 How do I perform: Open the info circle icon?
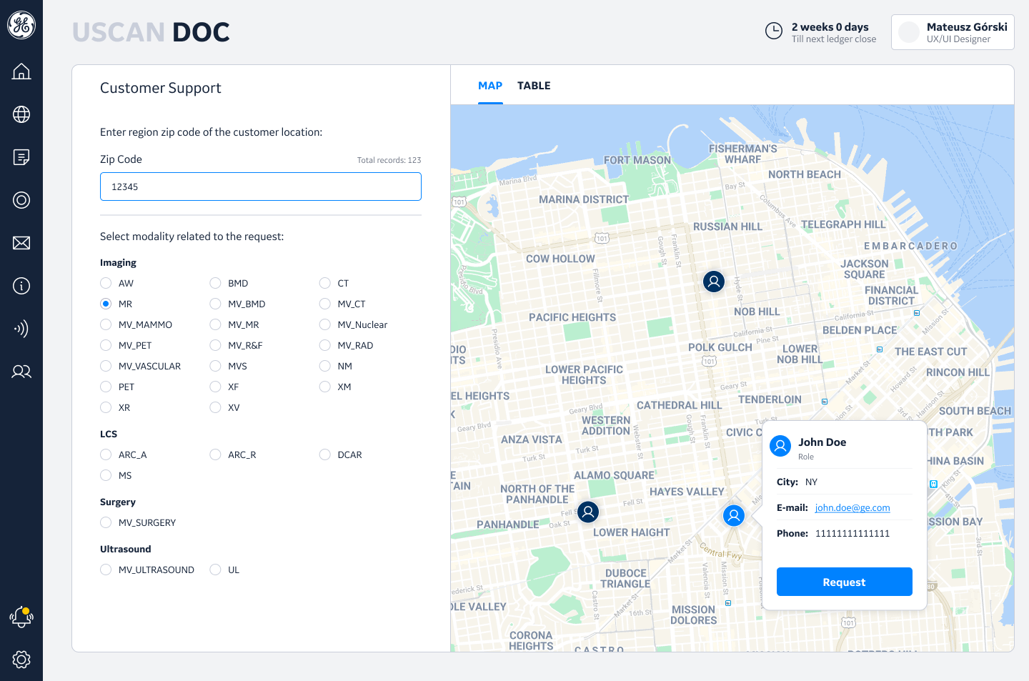pos(21,286)
